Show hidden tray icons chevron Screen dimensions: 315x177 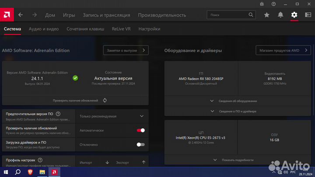click(274, 172)
